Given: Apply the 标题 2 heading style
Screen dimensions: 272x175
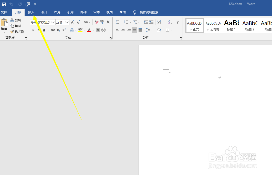Looking at the screenshot, I should 250,26.
